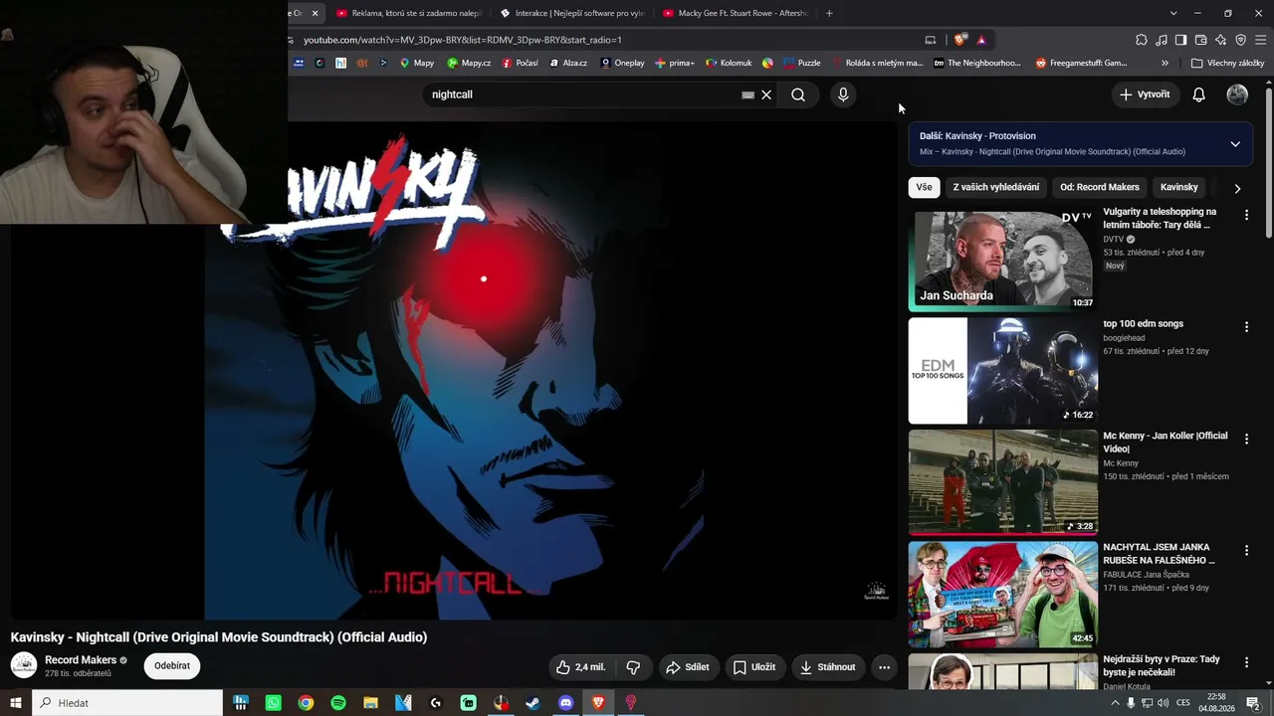Image resolution: width=1274 pixels, height=716 pixels.
Task: Open the Windows Start menu
Action: click(16, 703)
